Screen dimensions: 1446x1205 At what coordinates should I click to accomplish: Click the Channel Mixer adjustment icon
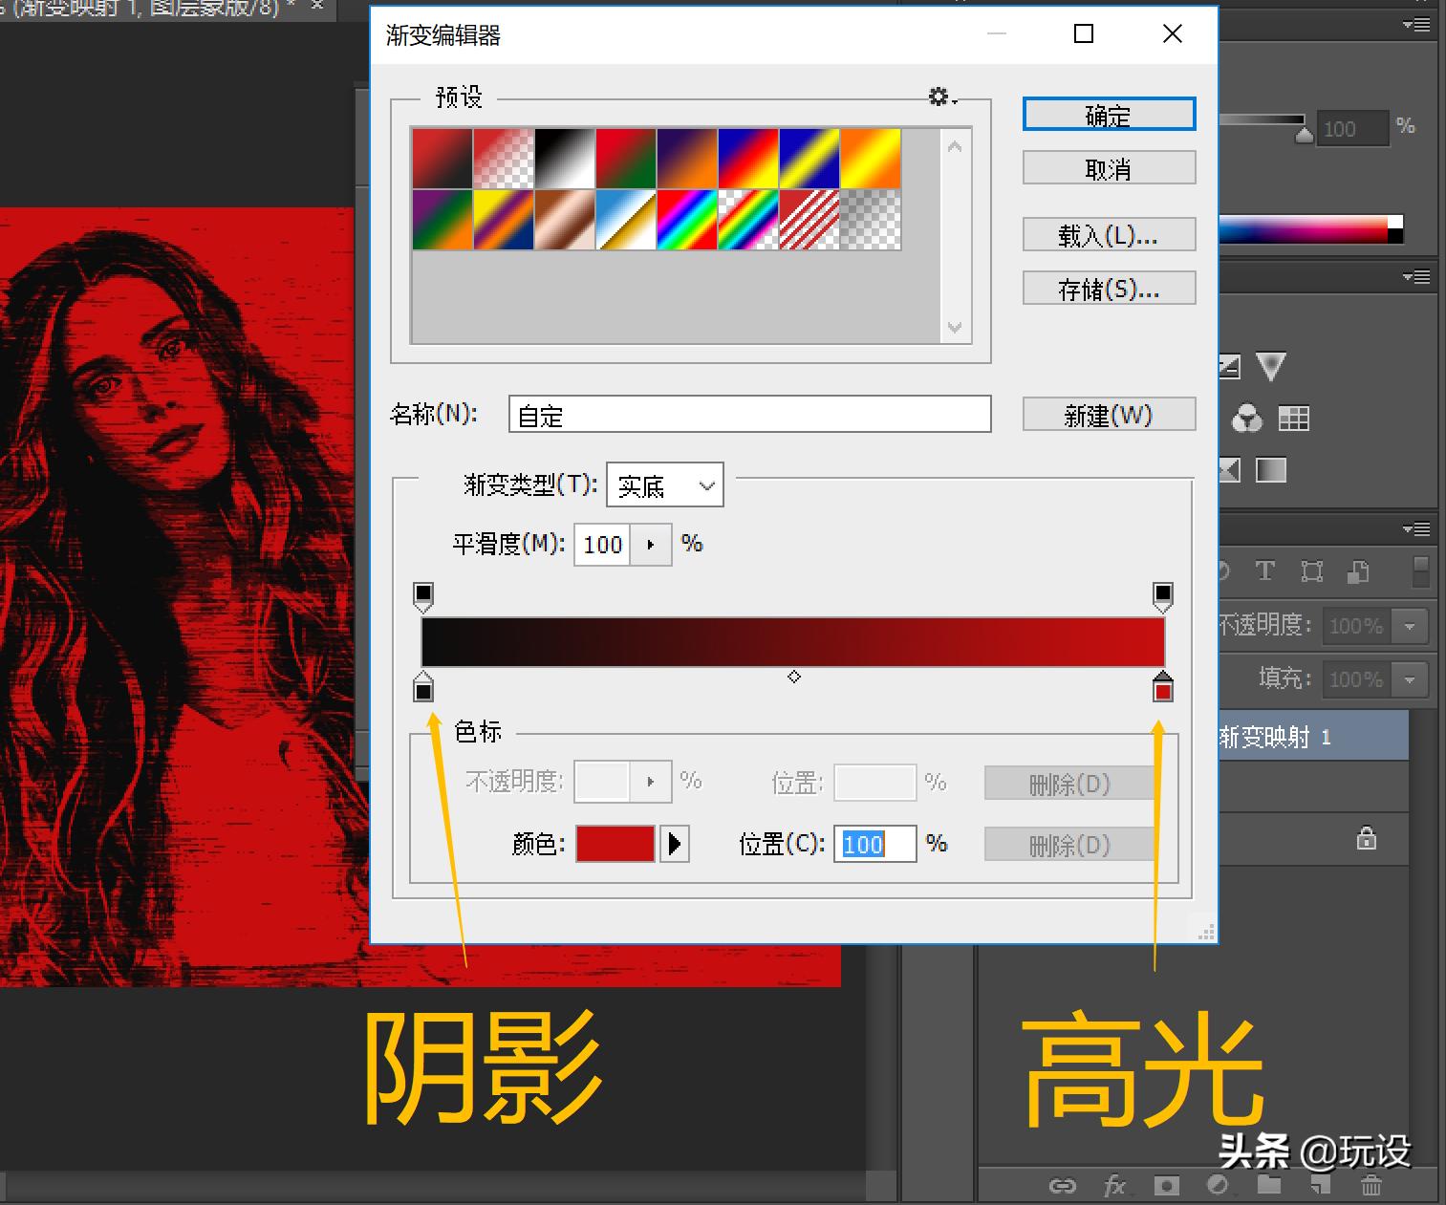pyautogui.click(x=1246, y=419)
